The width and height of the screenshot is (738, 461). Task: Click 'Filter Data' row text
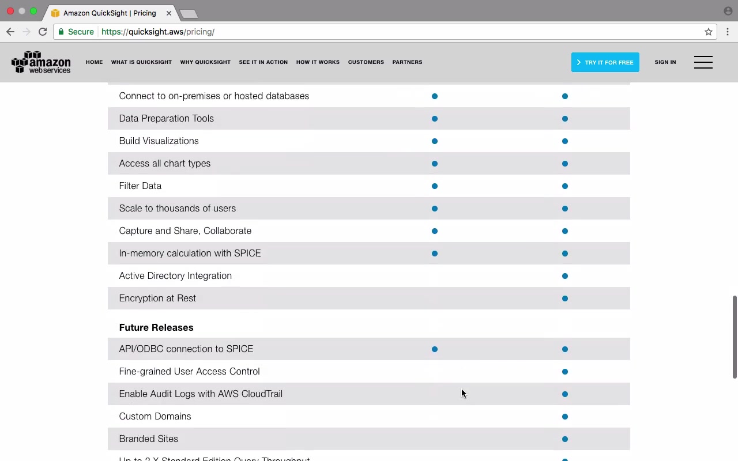tap(140, 186)
